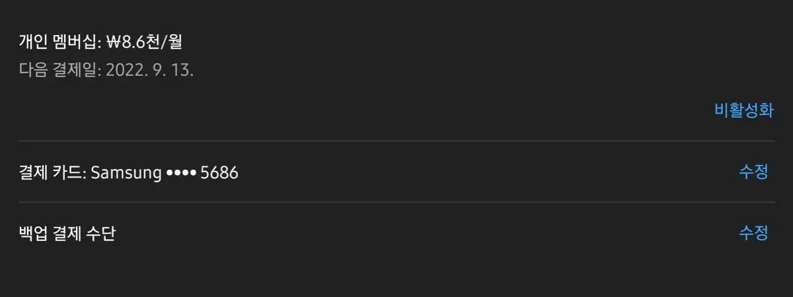Click the empty middle of the 백업 결제 수단 row

point(423,234)
